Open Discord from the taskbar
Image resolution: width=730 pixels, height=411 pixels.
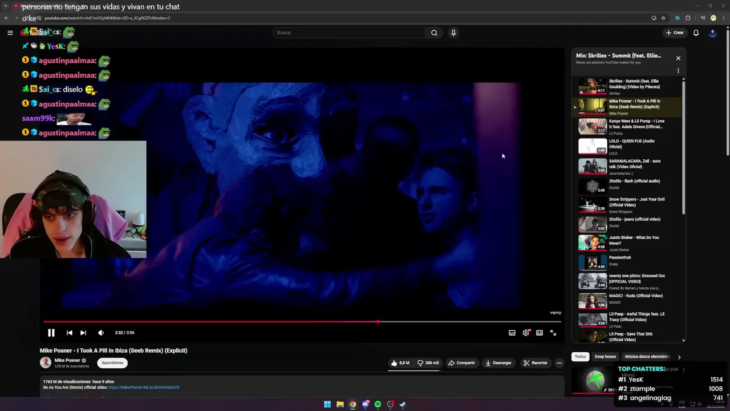[365, 404]
